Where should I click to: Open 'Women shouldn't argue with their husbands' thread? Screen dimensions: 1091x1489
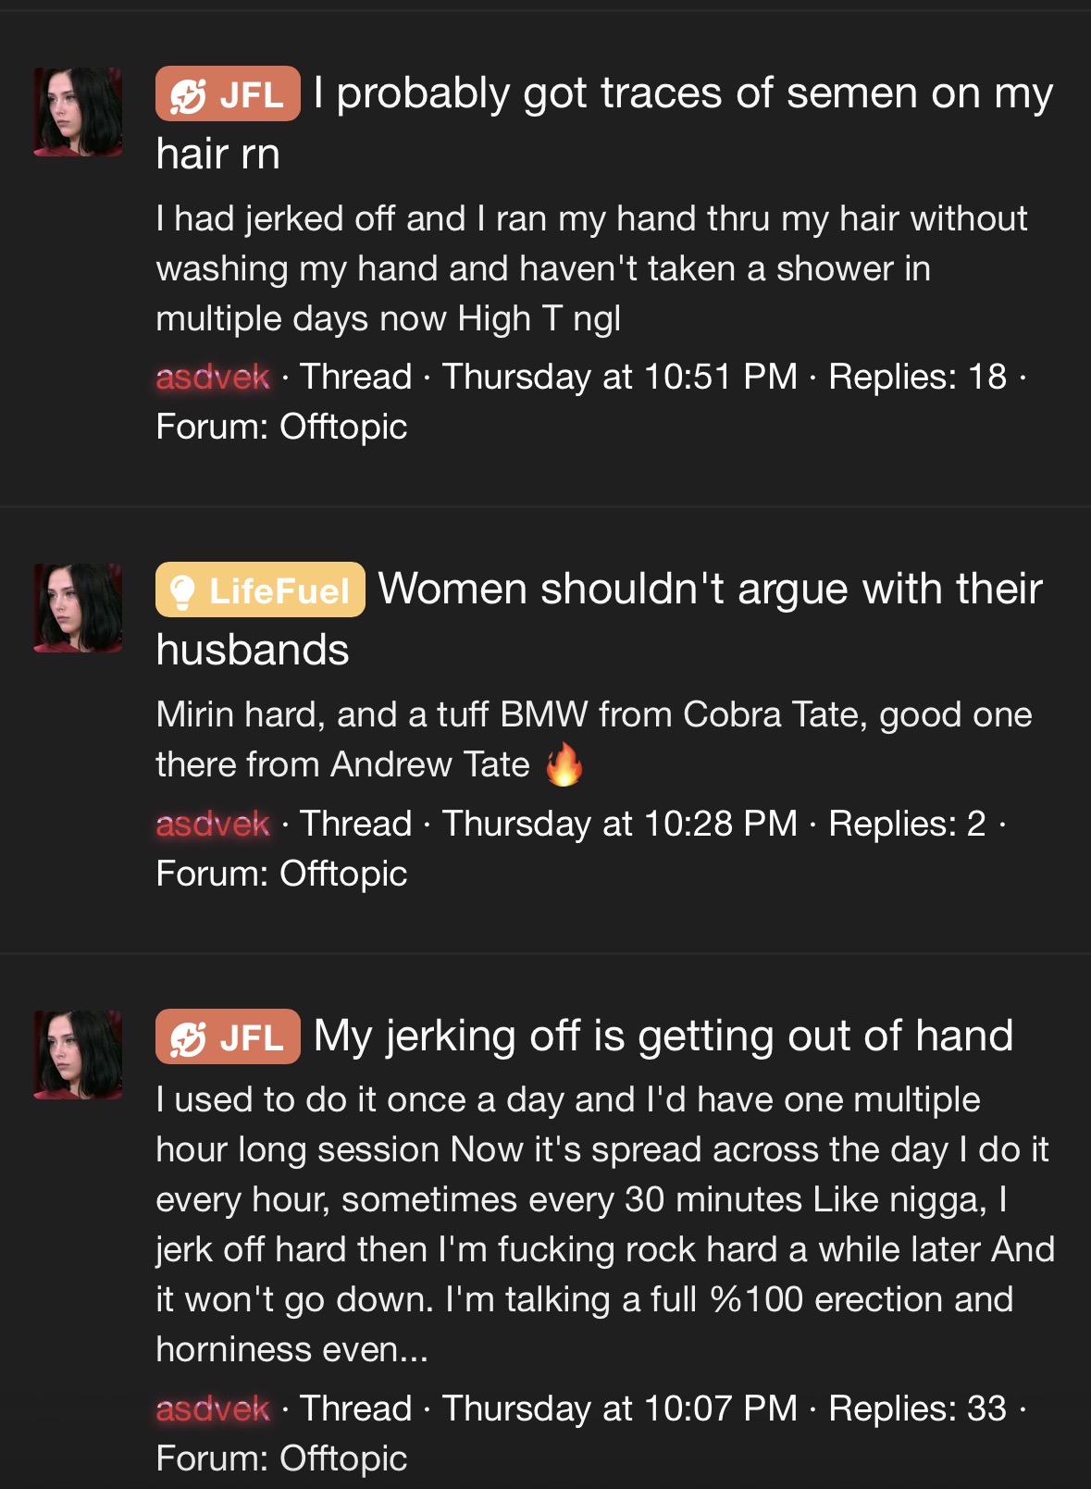pyautogui.click(x=600, y=618)
